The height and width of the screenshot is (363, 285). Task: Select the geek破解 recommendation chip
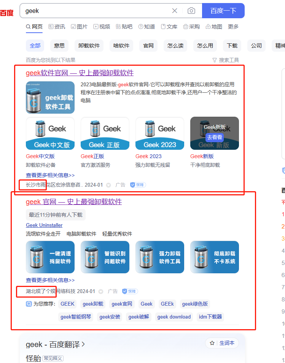pos(139,317)
